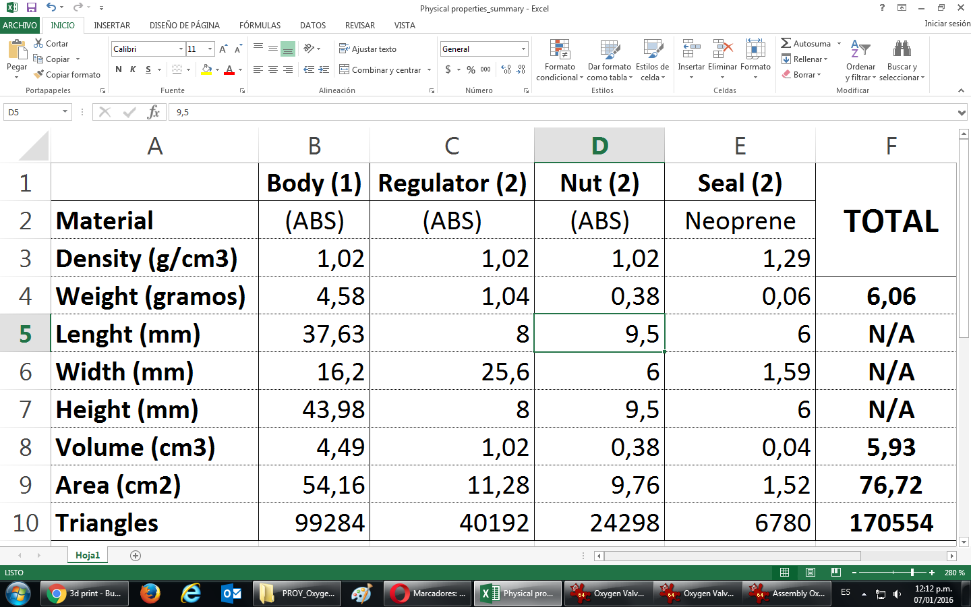
Task: Add a new sheet with plus button
Action: click(136, 556)
